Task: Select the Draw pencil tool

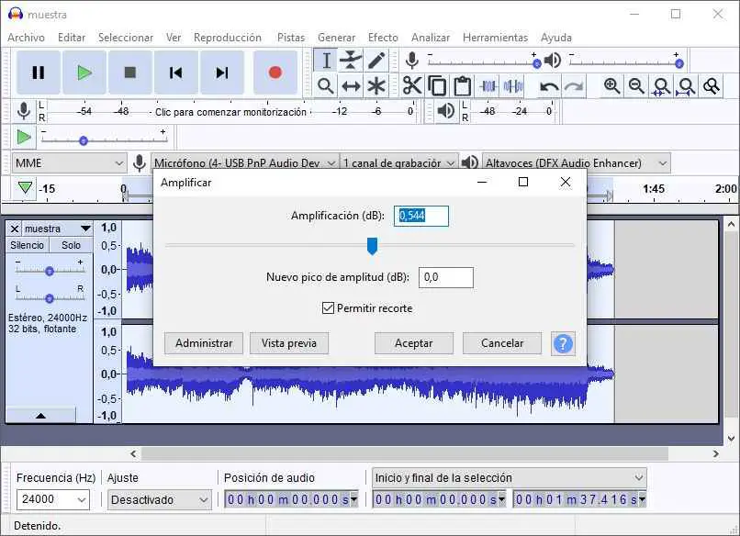Action: tap(376, 61)
